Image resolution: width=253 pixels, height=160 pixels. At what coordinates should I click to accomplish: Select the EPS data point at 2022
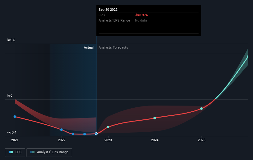tap(61, 130)
